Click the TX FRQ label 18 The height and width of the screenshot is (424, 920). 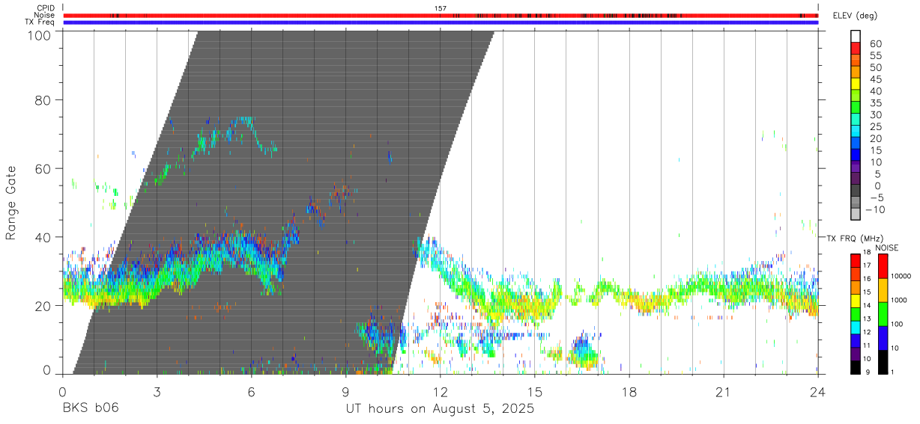pyautogui.click(x=867, y=252)
